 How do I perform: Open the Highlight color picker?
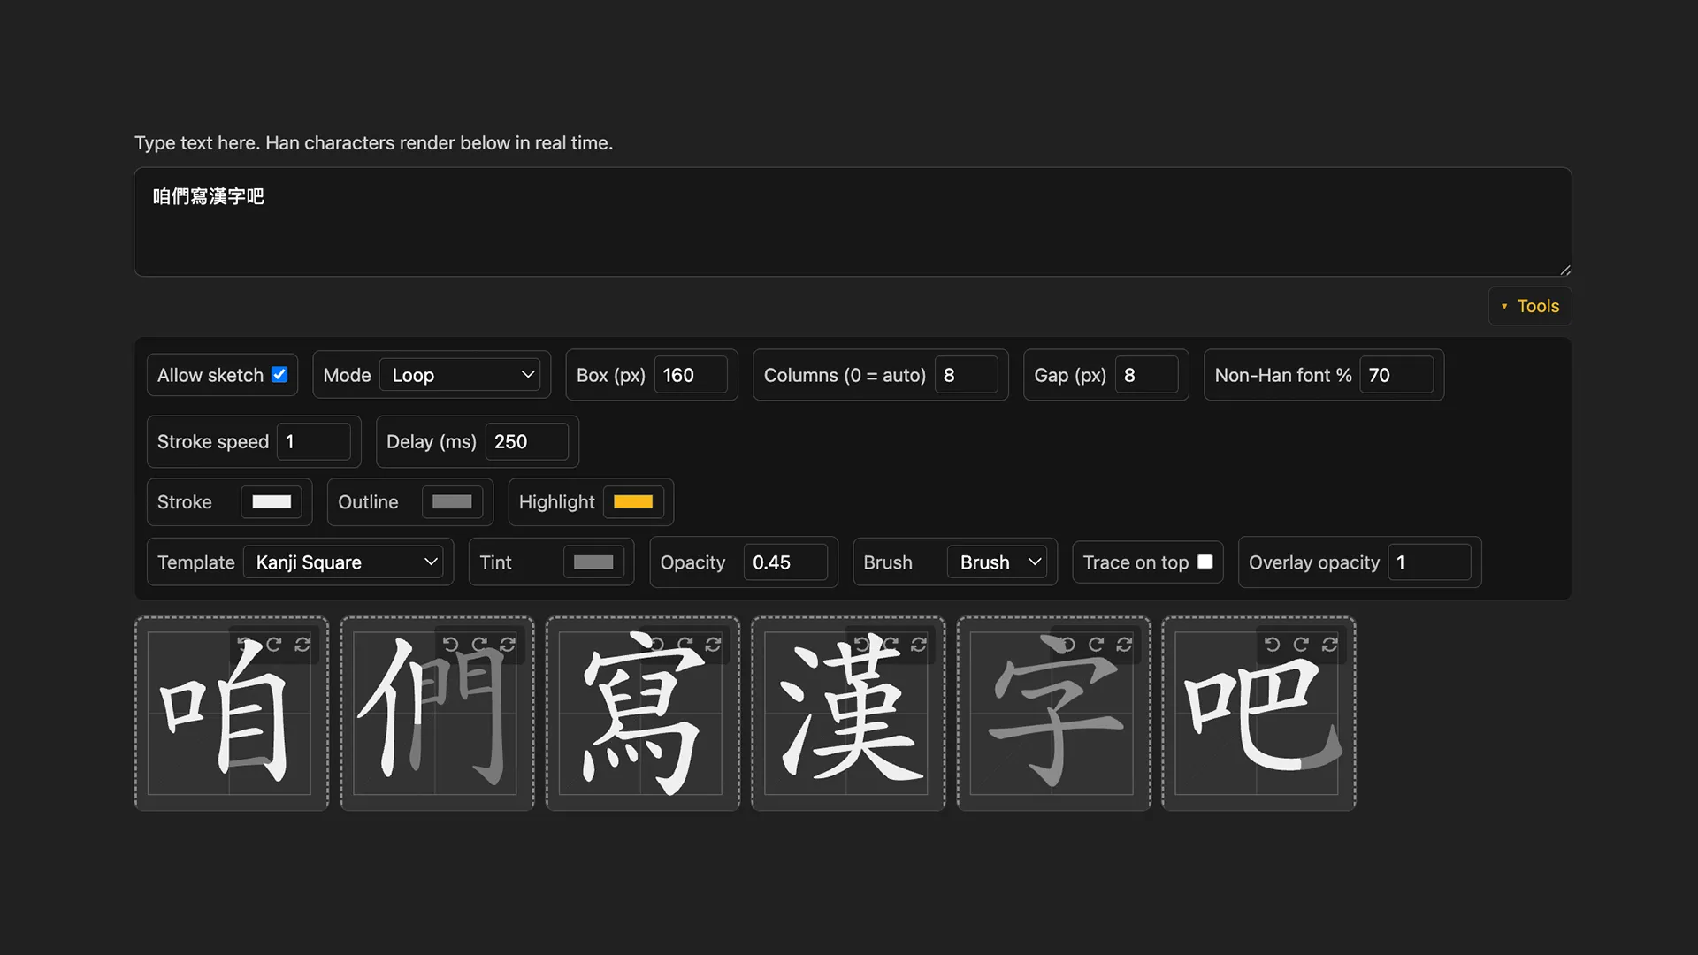click(x=633, y=501)
